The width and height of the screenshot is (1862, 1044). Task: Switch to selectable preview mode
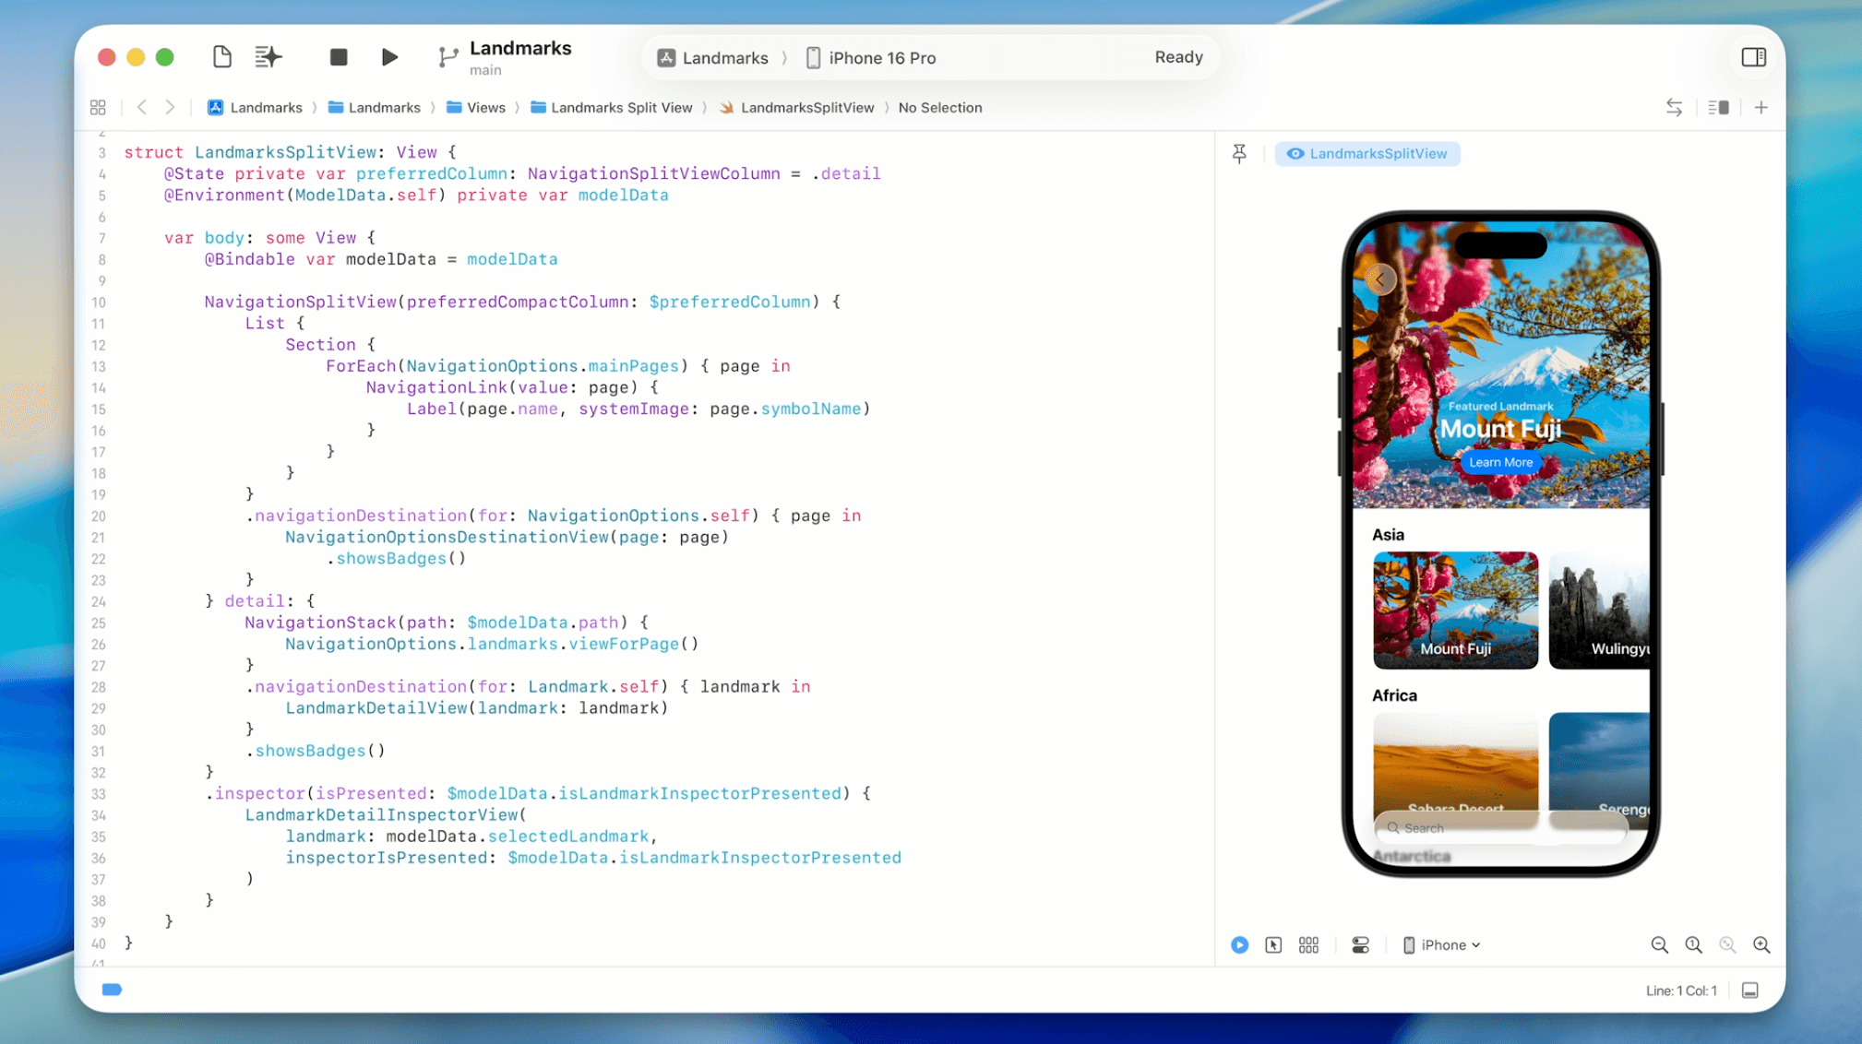coord(1273,944)
